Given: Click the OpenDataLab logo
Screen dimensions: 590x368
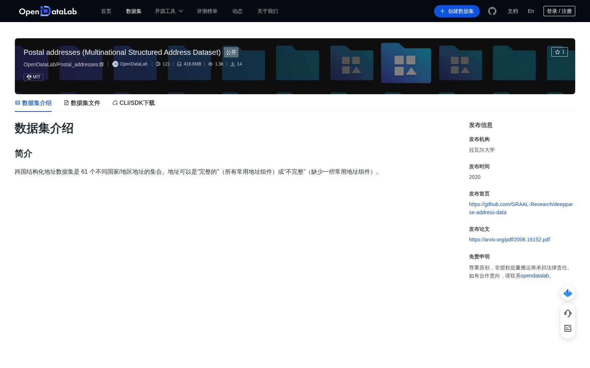Looking at the screenshot, I should tap(48, 11).
